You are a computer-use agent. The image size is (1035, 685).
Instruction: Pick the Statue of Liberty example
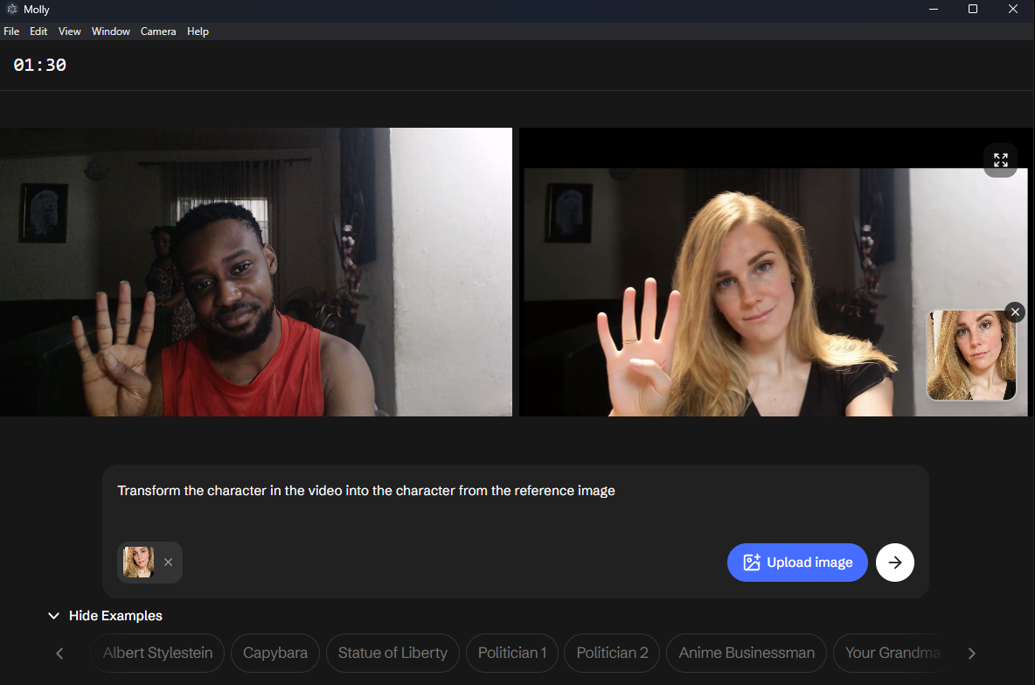coord(392,653)
